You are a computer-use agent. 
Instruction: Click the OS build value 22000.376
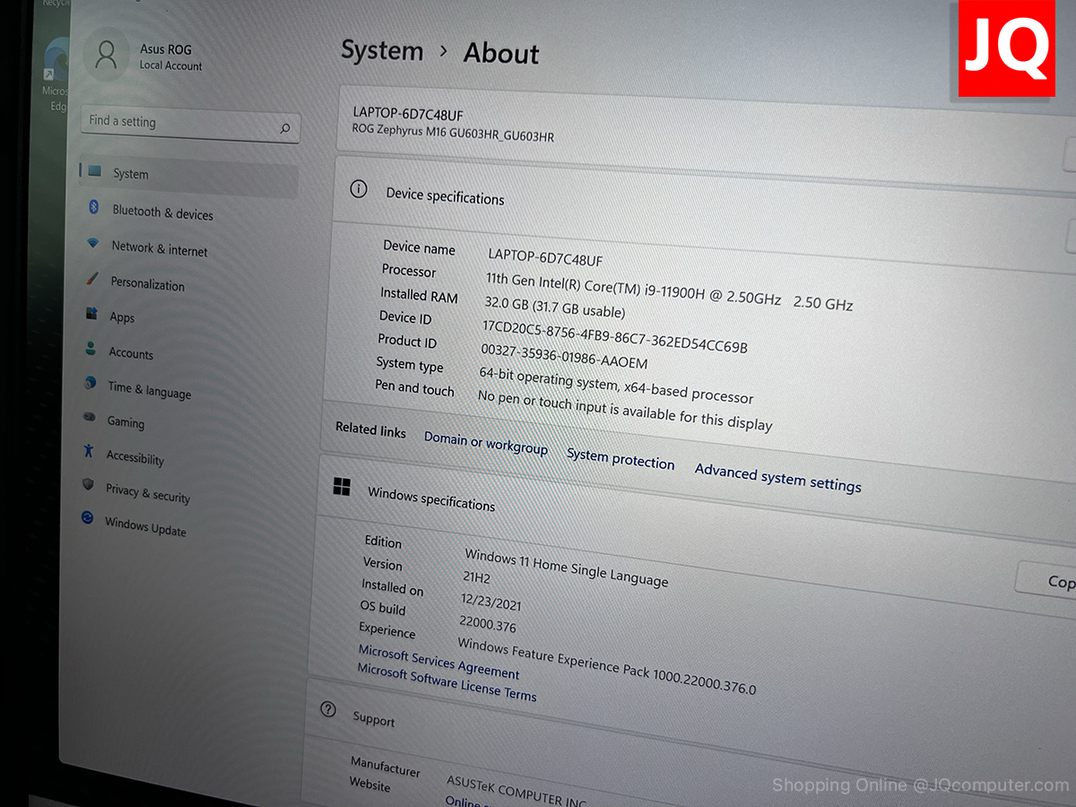click(x=488, y=622)
